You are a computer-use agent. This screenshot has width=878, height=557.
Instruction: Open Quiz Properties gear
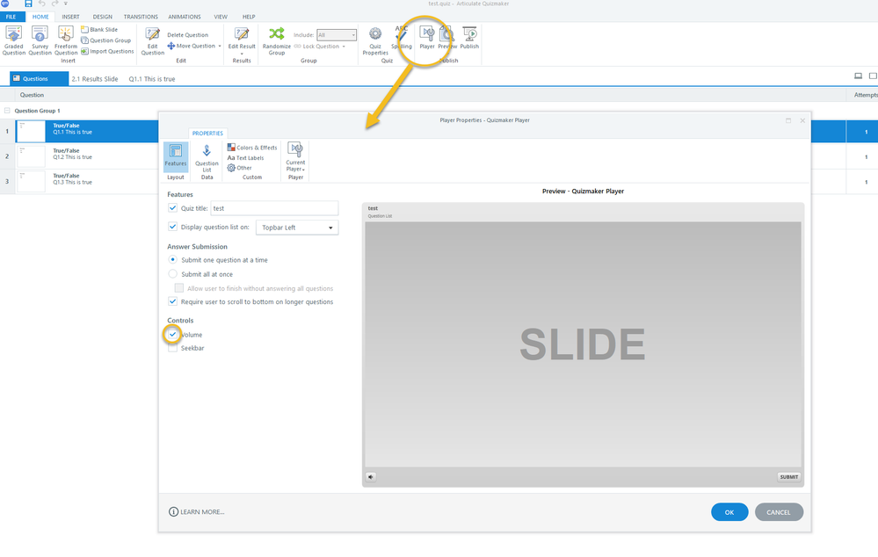click(375, 40)
